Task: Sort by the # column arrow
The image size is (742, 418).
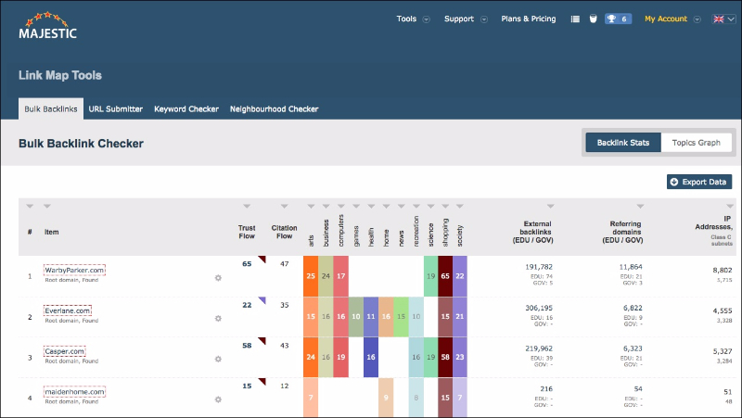Action: (30, 206)
